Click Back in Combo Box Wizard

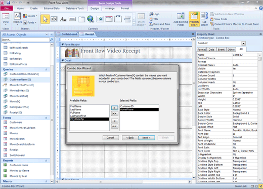pyautogui.click(x=130, y=138)
